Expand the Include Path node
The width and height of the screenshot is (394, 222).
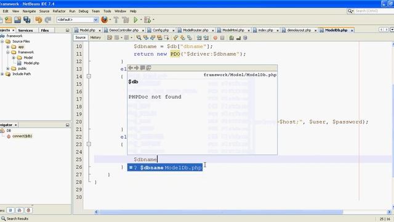pyautogui.click(x=2, y=74)
